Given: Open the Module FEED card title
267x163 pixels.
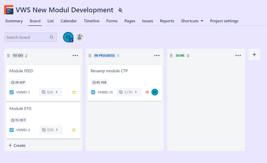Looking at the screenshot, I should tap(21, 71).
